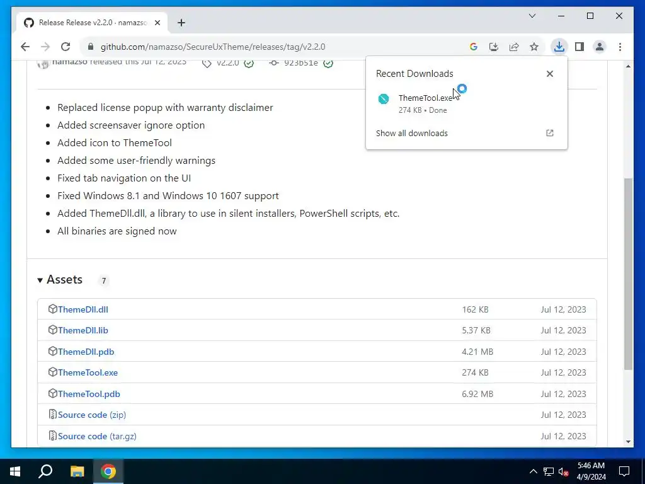
Task: Click Show all downloads
Action: [412, 134]
